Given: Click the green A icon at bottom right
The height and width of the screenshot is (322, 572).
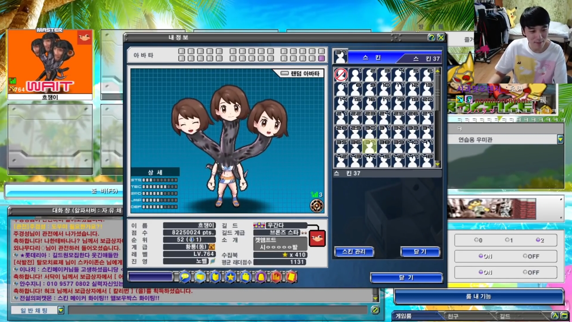Looking at the screenshot, I should 555,316.
